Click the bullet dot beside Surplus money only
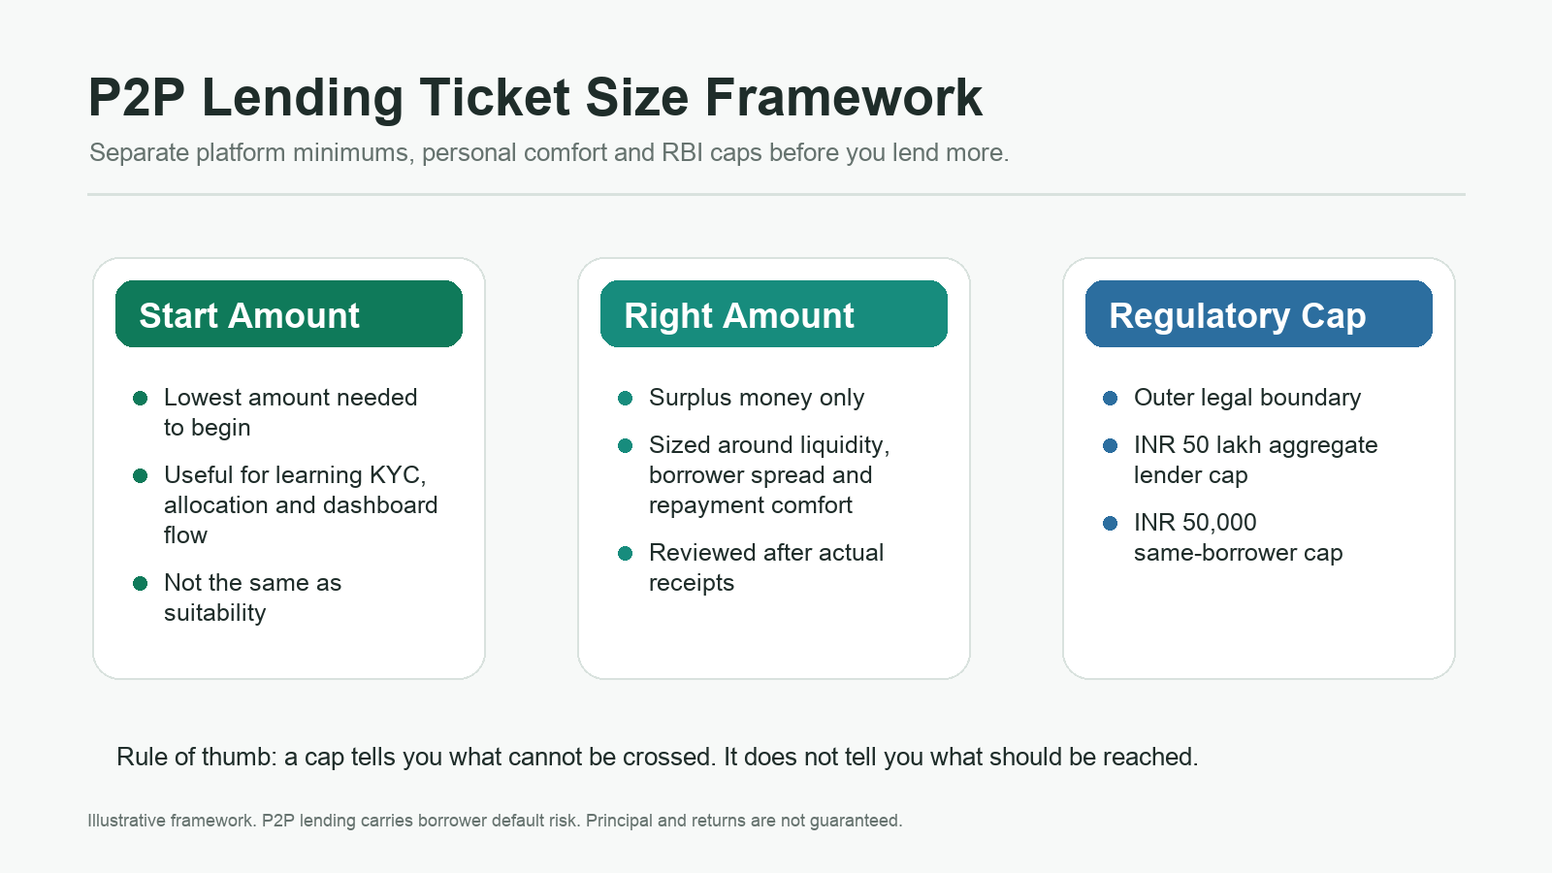 click(626, 398)
